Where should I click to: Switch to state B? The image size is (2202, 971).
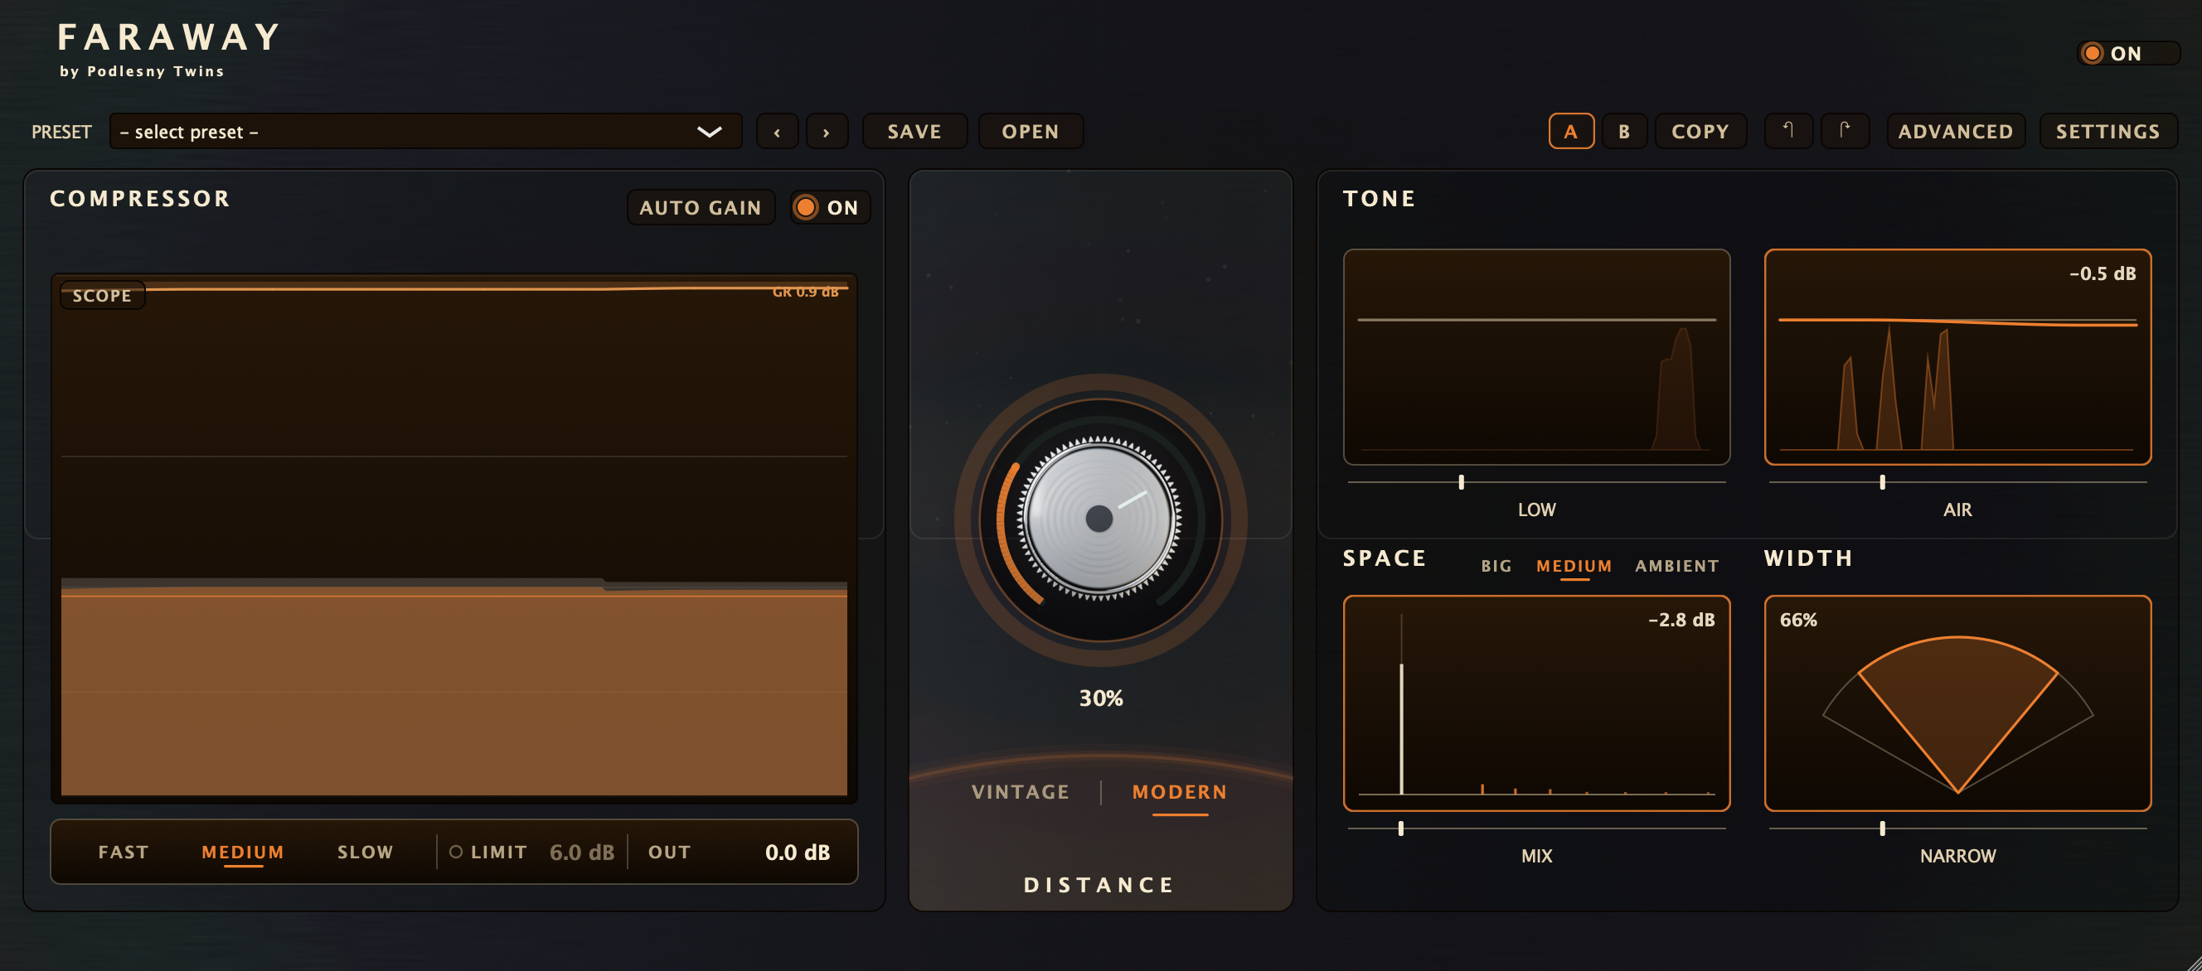(x=1624, y=132)
